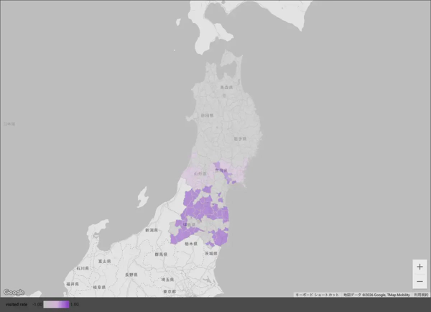Open キーボード ショートカット keyboard shortcuts
Image resolution: width=431 pixels, height=312 pixels.
click(317, 295)
